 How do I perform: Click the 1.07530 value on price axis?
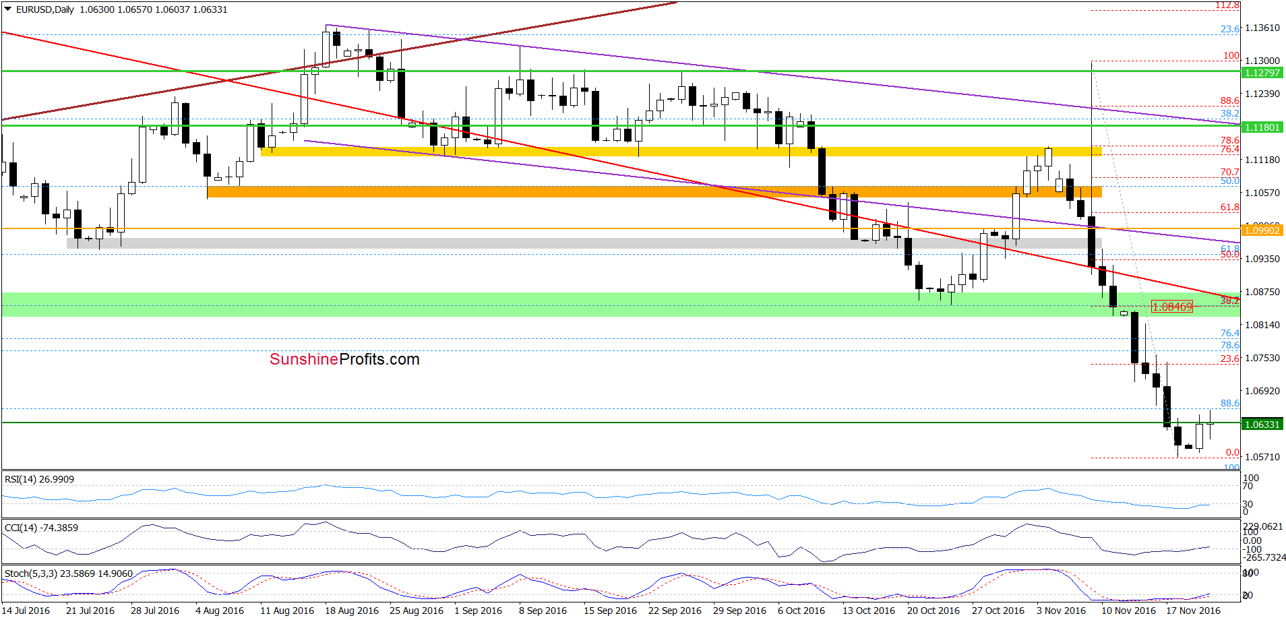pyautogui.click(x=1262, y=358)
